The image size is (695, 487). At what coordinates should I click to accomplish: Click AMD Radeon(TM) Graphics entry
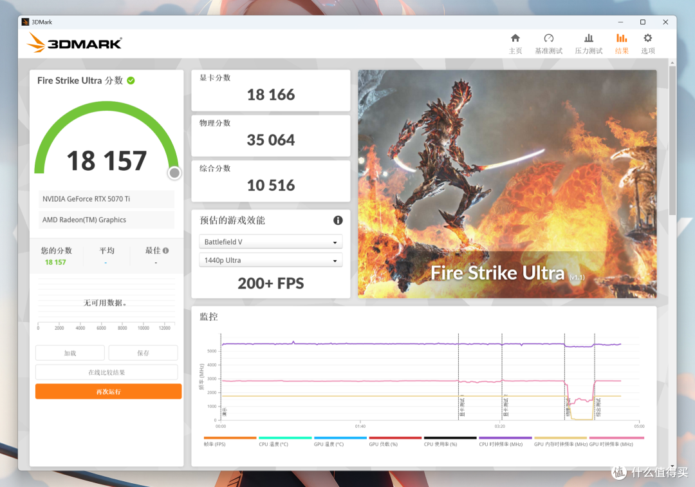pos(106,220)
